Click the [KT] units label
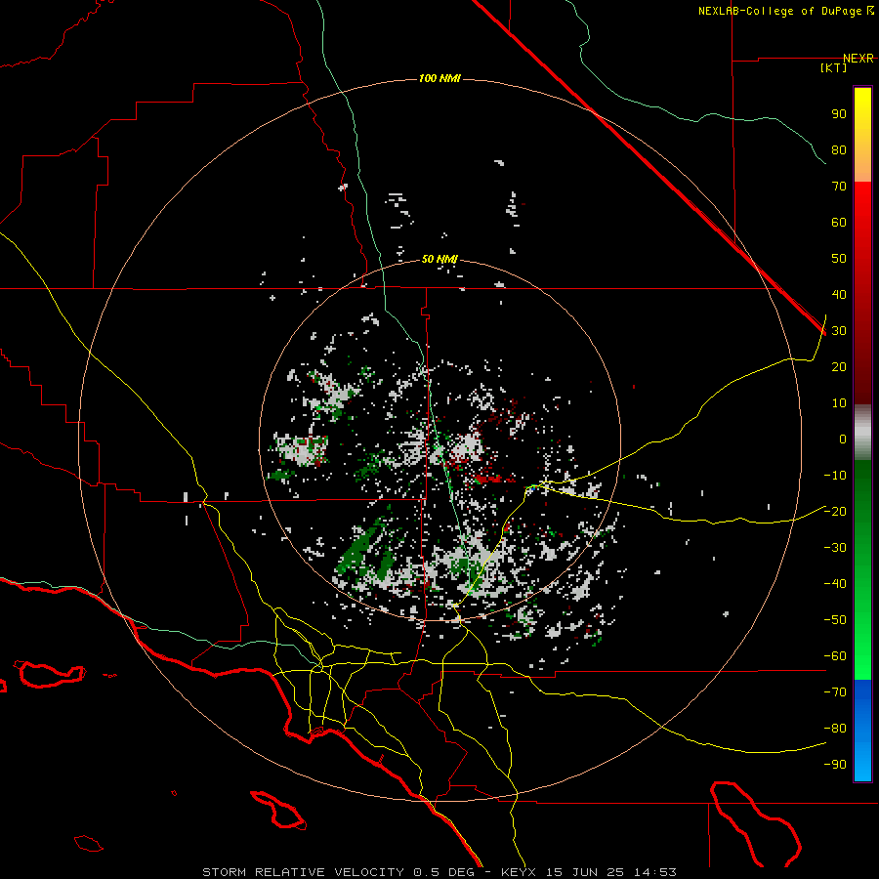 tap(834, 67)
